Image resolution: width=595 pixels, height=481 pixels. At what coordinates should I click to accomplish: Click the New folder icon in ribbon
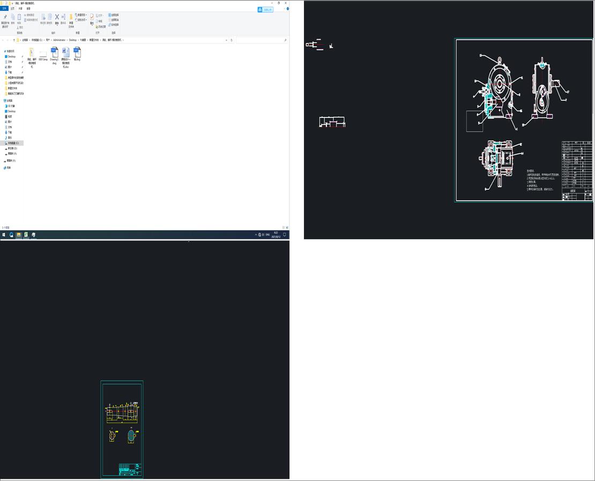tap(71, 18)
